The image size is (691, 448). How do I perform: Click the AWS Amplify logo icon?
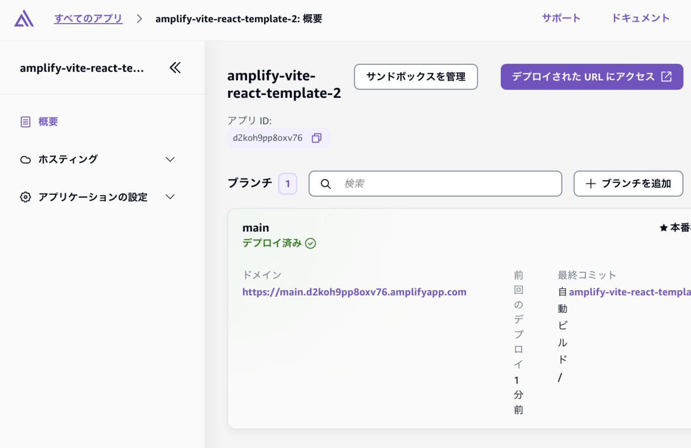(24, 18)
